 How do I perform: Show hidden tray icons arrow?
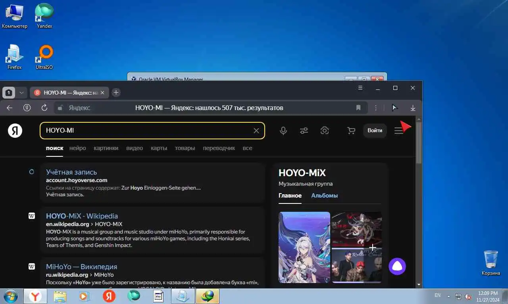coord(449,296)
